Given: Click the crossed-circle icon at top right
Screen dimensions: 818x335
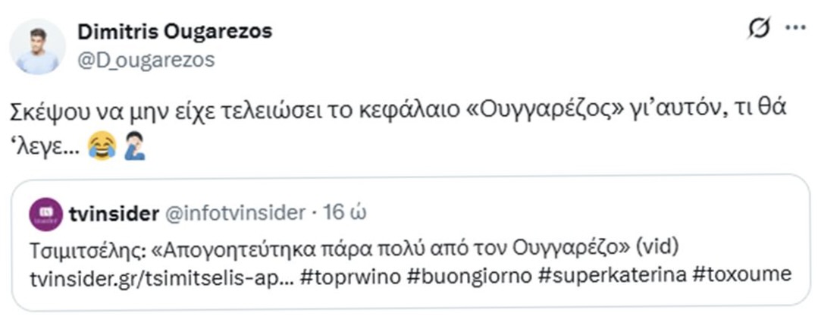Looking at the screenshot, I should pyautogui.click(x=758, y=29).
